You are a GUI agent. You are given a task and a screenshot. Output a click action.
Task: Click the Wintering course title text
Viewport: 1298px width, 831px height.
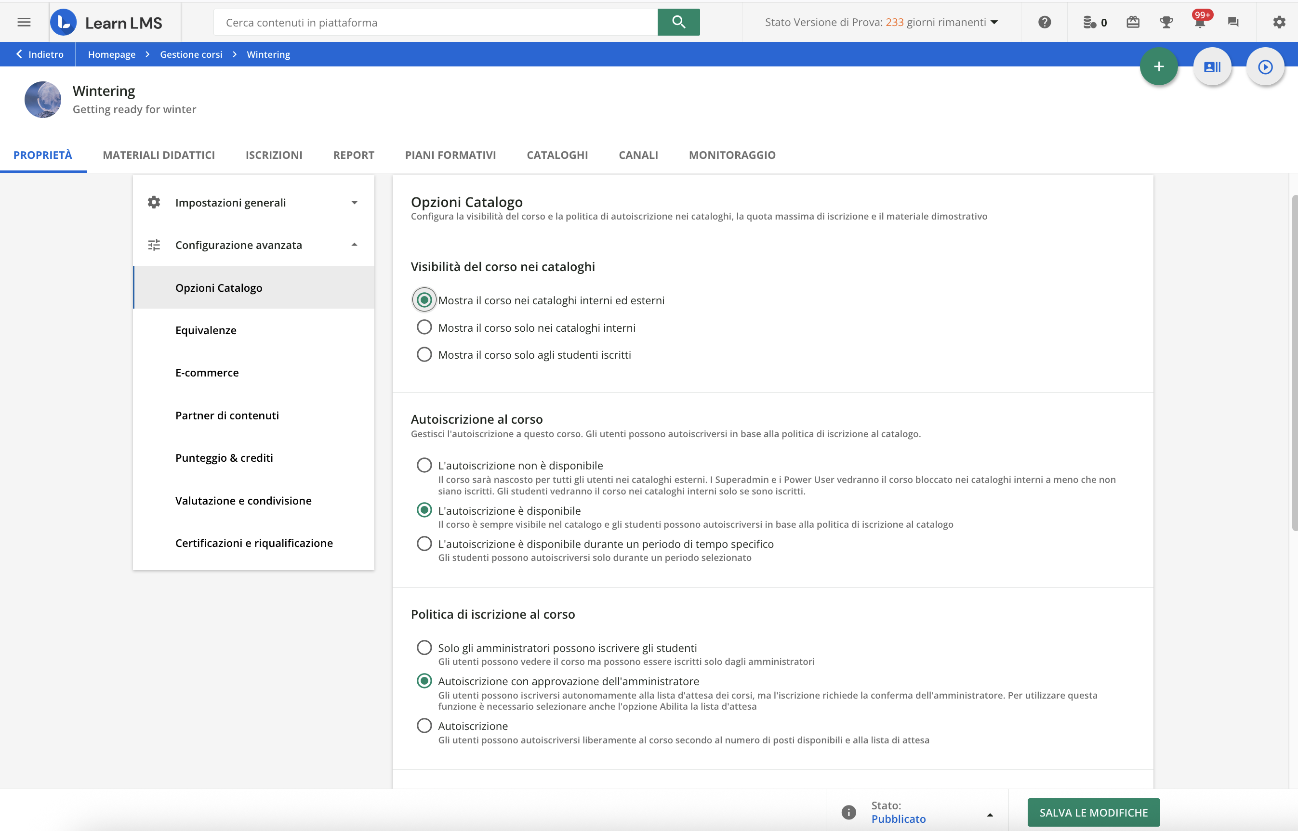pyautogui.click(x=104, y=91)
